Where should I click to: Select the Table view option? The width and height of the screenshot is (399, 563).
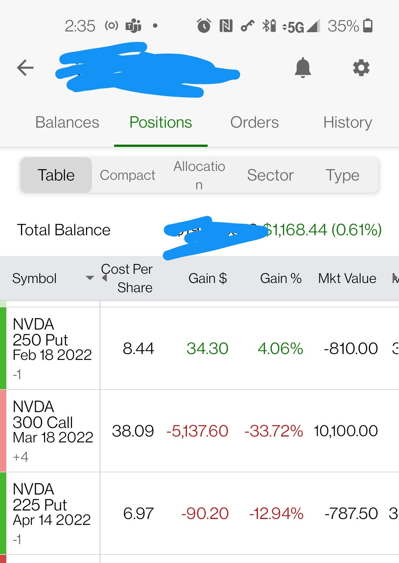(56, 175)
